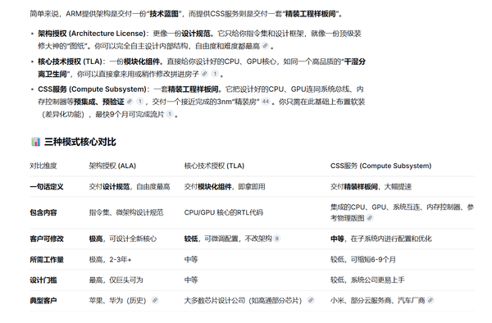The image size is (492, 323).
Task: Click bullet title 核心技术授权 (TLA)
Action: (x=71, y=61)
